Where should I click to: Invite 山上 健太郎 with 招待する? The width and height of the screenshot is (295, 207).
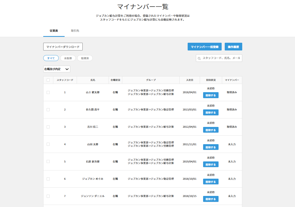[211, 95]
